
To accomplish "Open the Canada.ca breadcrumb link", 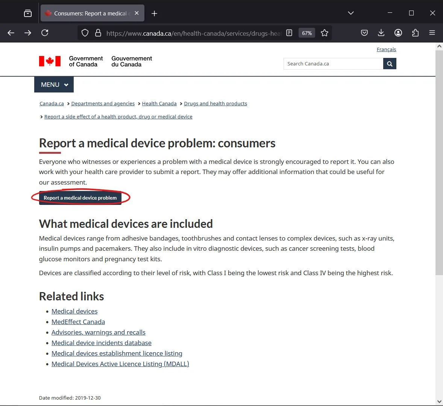I will [x=52, y=104].
